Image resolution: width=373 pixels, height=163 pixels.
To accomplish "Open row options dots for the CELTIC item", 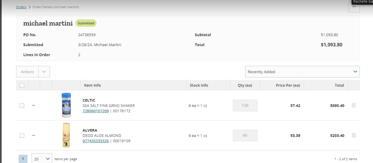I will 34,105.
